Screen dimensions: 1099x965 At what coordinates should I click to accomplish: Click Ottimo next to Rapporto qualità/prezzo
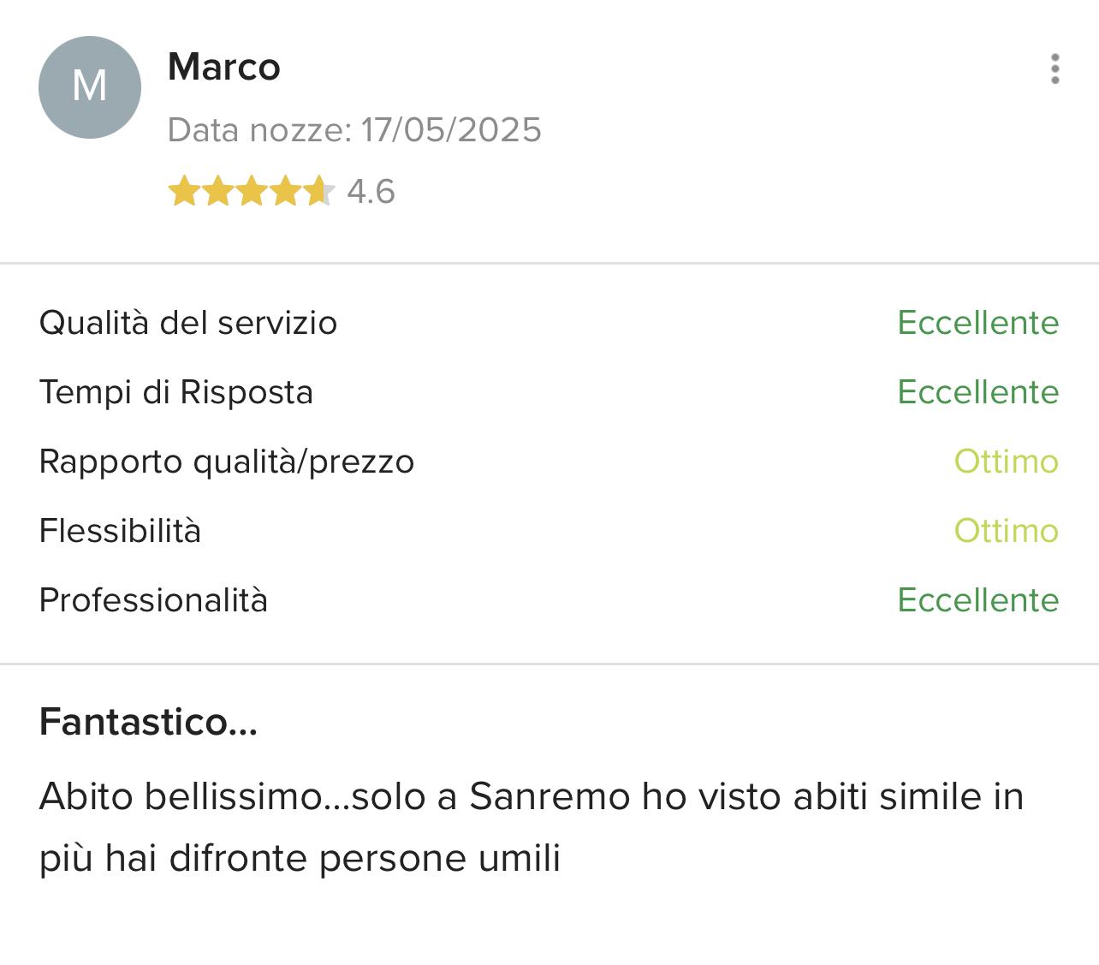tap(1006, 462)
